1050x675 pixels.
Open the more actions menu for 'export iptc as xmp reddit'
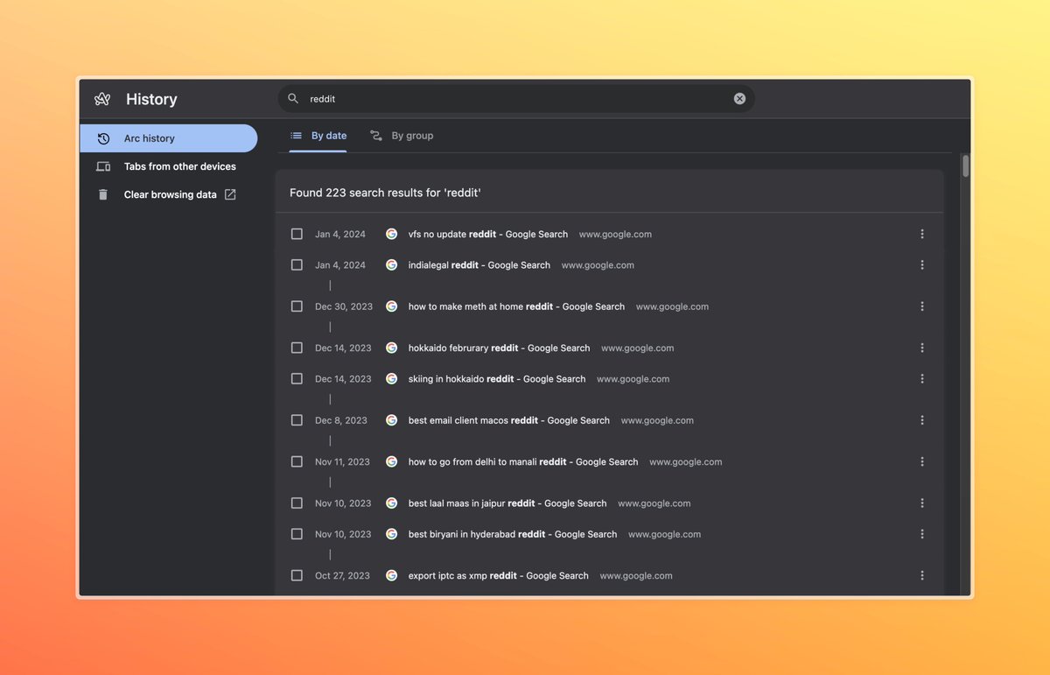click(x=922, y=575)
